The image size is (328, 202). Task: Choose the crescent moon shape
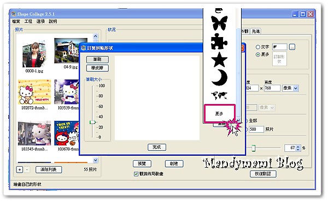220,77
